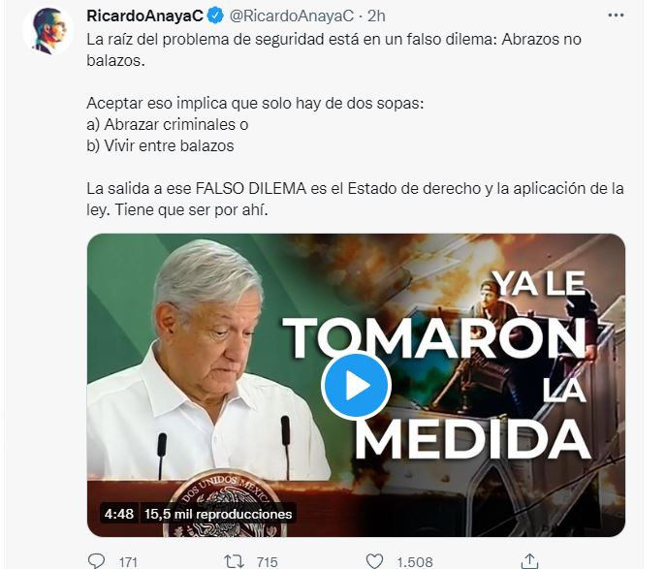Click the reply speech bubble icon
Image resolution: width=666 pixels, height=569 pixels.
tap(96, 561)
